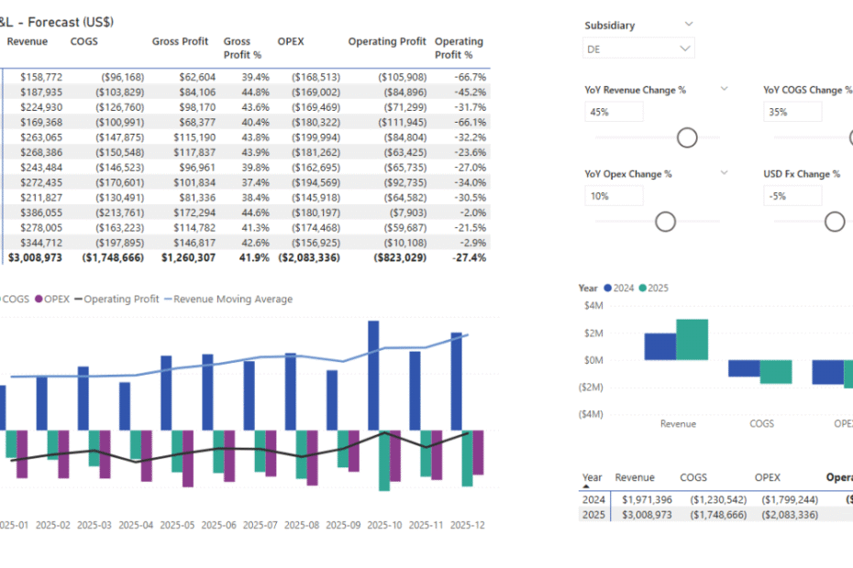The image size is (853, 568).
Task: Click the 2025-10 Revenue bar
Action: 373,376
